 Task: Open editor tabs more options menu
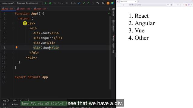click(109, 9)
